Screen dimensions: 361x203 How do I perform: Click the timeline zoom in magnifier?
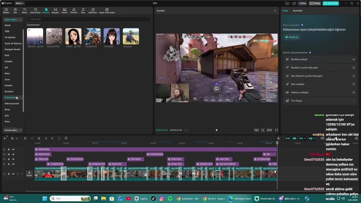tap(356, 138)
